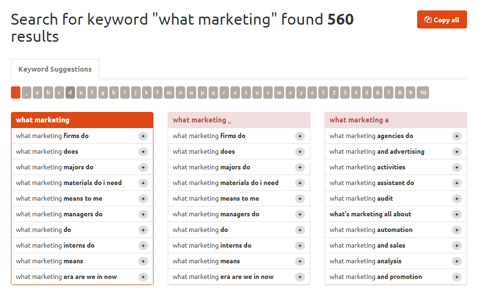478x296 pixels.
Task: Click the active orange filter square
Action: click(x=16, y=92)
